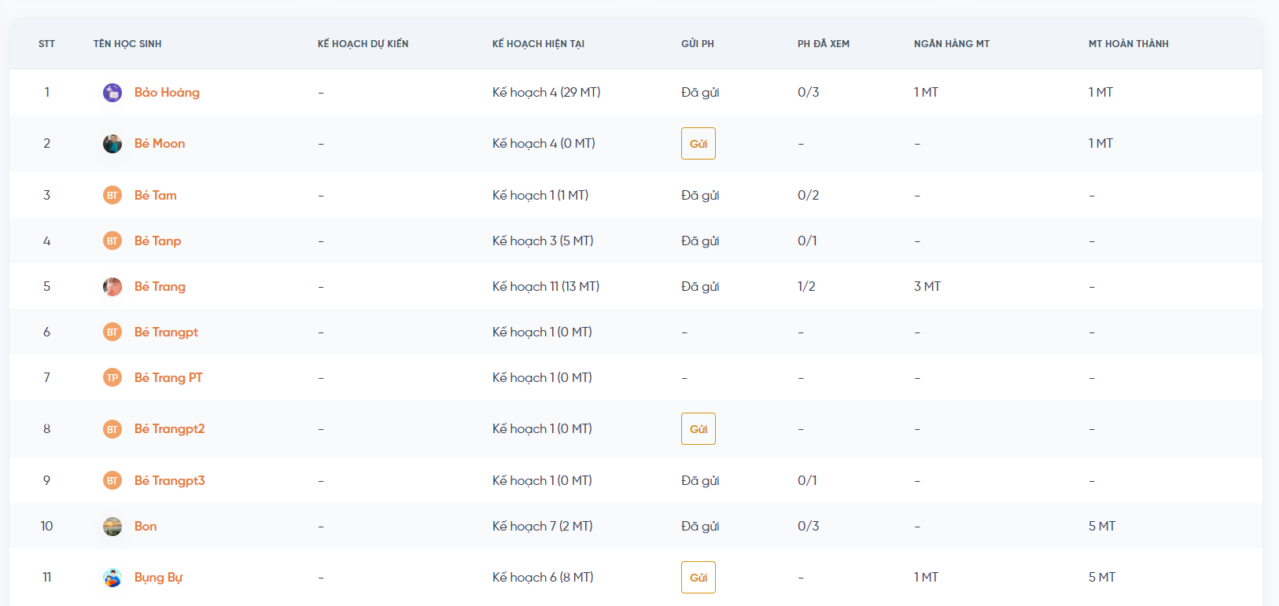Click Bé Tam's orange BT avatar
The height and width of the screenshot is (606, 1279).
click(112, 196)
